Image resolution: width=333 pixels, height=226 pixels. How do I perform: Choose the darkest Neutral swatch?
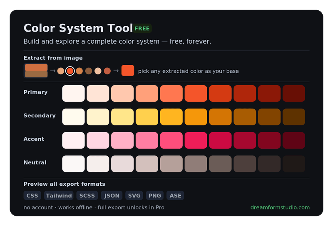[x=294, y=164]
